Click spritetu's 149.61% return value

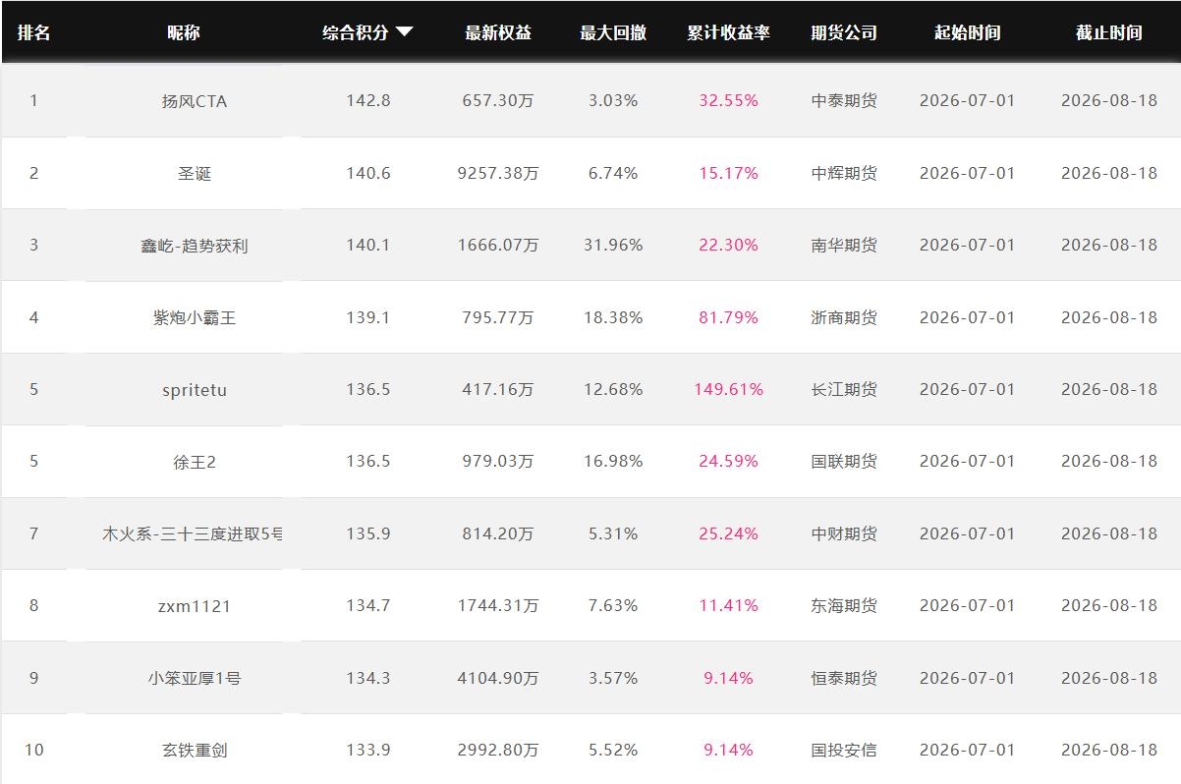pos(728,389)
